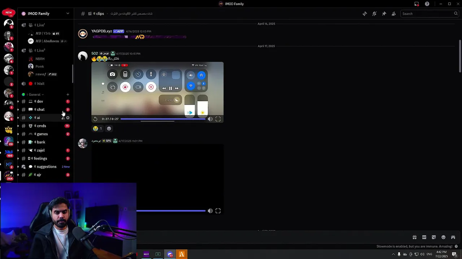Click the taskbar microphone icon
The width and height of the screenshot is (462, 259).
[x=399, y=254]
